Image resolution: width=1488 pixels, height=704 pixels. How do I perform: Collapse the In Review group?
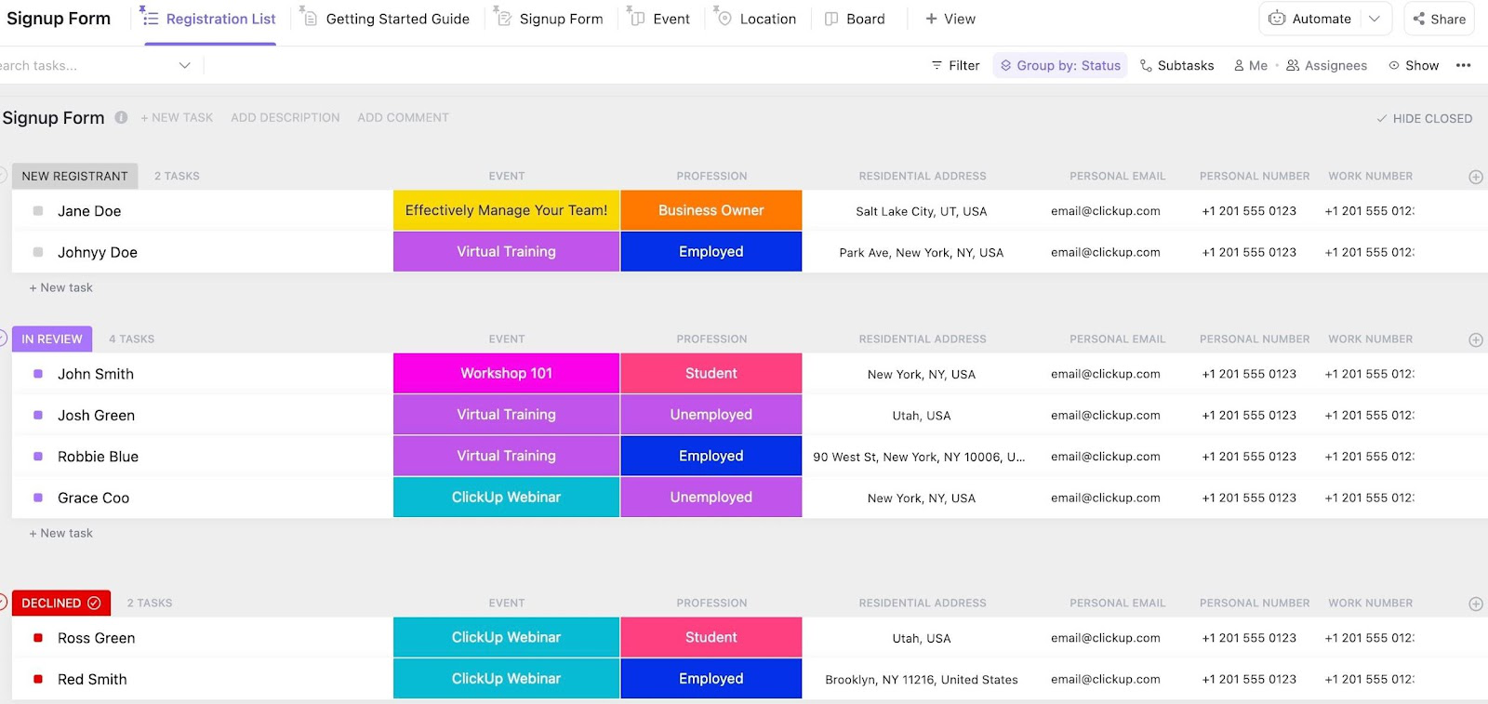click(3, 339)
